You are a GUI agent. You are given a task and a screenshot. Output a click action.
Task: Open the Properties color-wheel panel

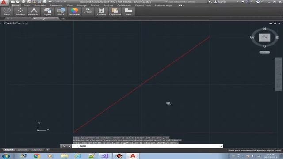tap(74, 11)
